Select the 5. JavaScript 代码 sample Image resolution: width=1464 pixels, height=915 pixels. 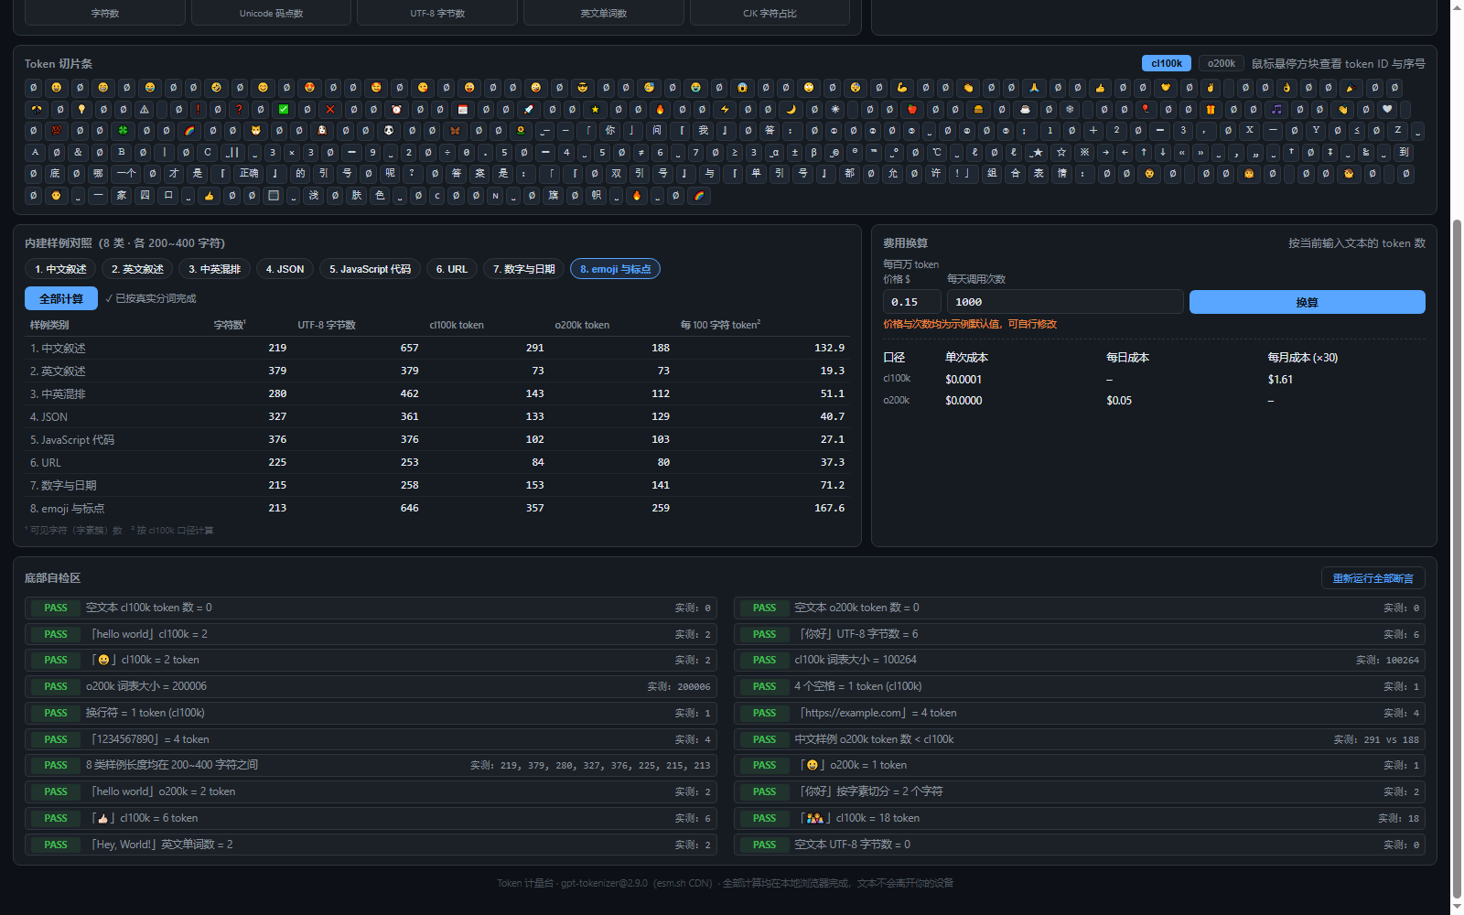click(x=370, y=269)
